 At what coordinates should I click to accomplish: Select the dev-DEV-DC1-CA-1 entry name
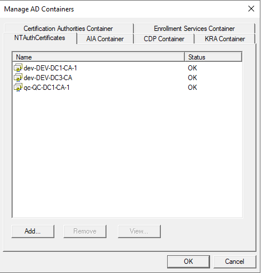(x=50, y=68)
